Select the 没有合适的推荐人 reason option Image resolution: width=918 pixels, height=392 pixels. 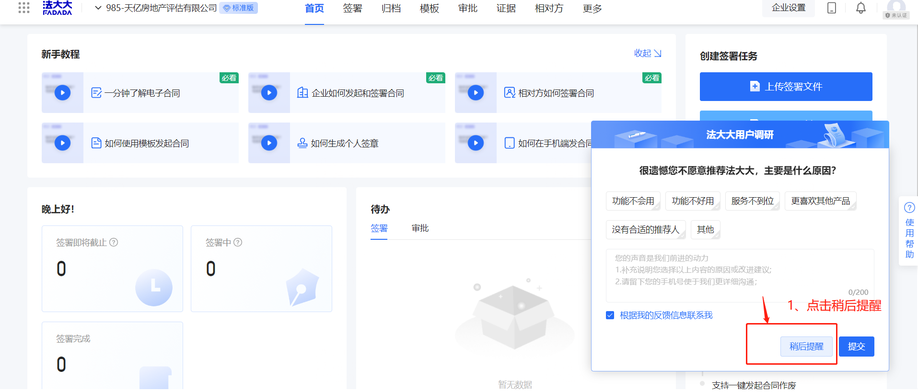click(x=646, y=230)
